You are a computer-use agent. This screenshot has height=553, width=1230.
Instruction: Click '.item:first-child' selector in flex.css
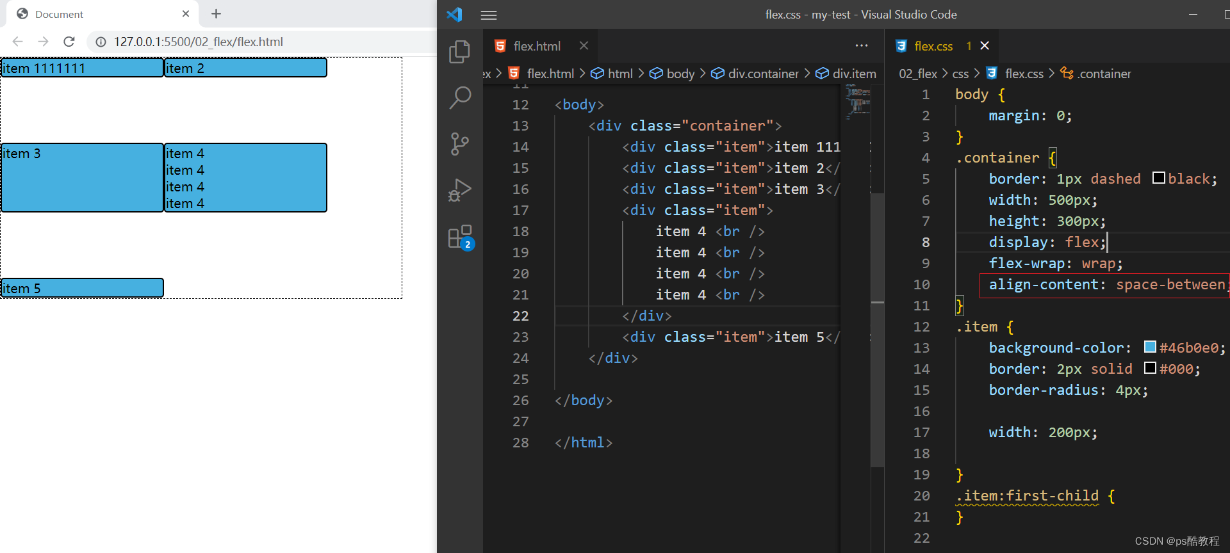click(1027, 495)
